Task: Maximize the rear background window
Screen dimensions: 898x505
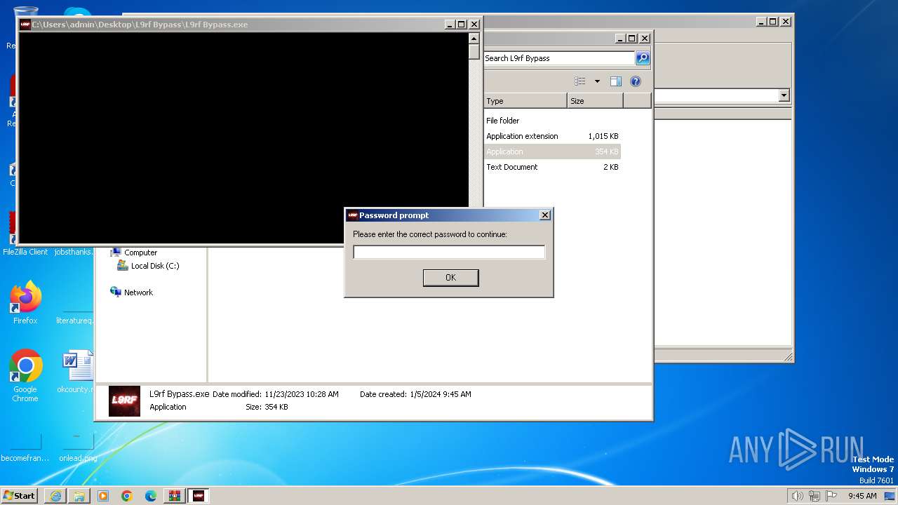Action: click(x=773, y=22)
